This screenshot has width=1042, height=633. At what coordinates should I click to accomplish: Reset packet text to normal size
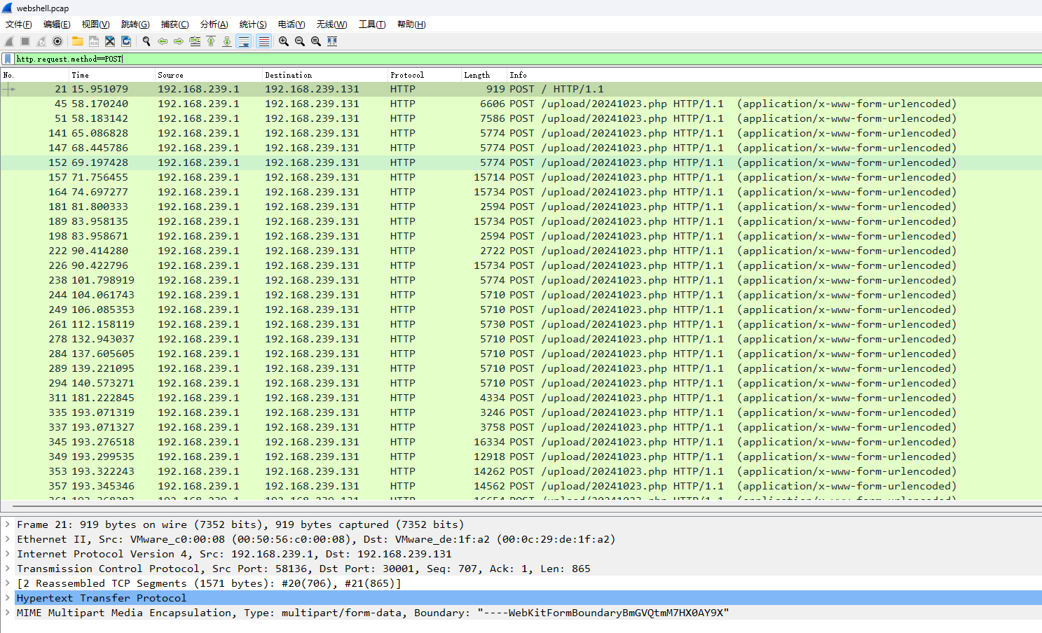click(x=316, y=41)
